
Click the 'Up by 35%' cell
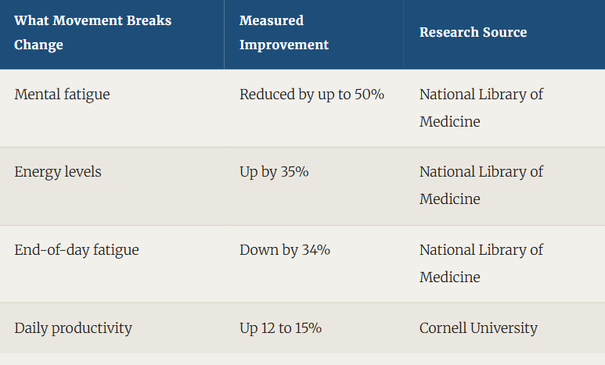tap(274, 172)
